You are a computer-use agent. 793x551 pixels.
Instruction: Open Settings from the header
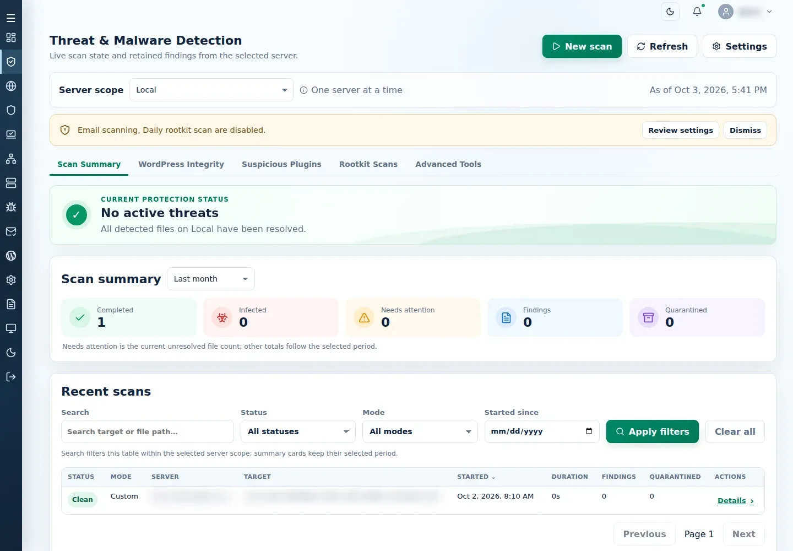(x=740, y=46)
